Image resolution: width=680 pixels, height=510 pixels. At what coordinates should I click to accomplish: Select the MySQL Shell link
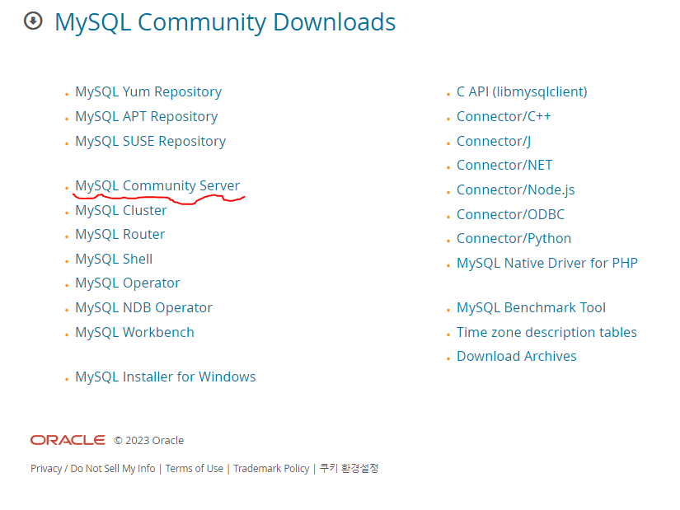click(x=114, y=259)
